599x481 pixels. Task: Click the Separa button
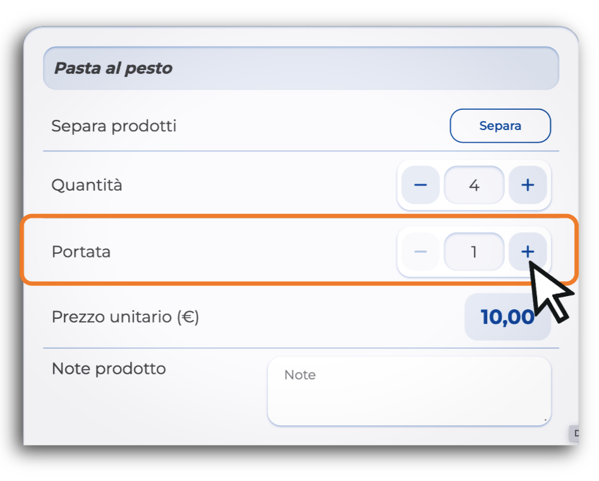pos(500,126)
